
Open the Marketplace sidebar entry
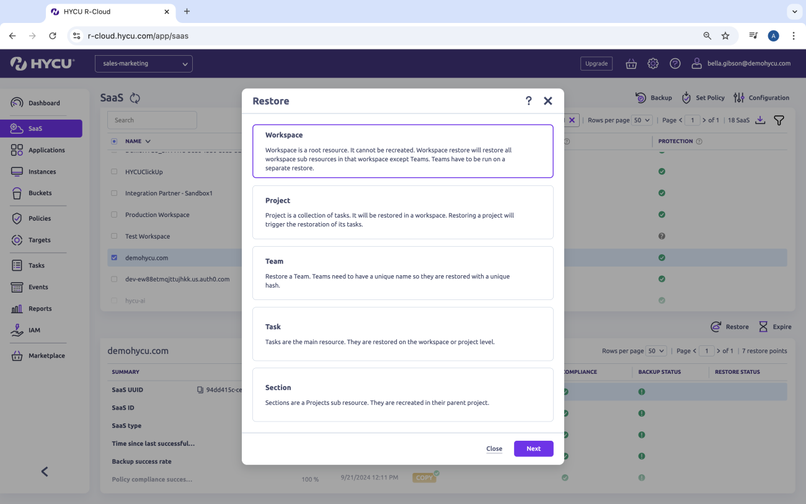tap(47, 355)
